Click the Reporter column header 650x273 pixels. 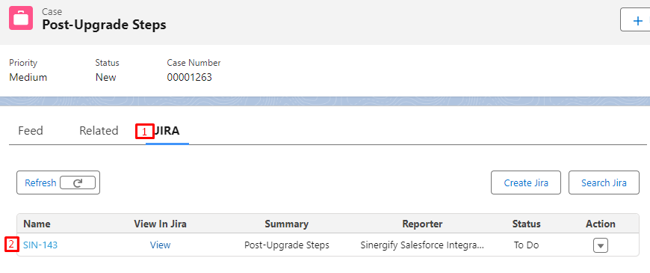click(x=422, y=224)
